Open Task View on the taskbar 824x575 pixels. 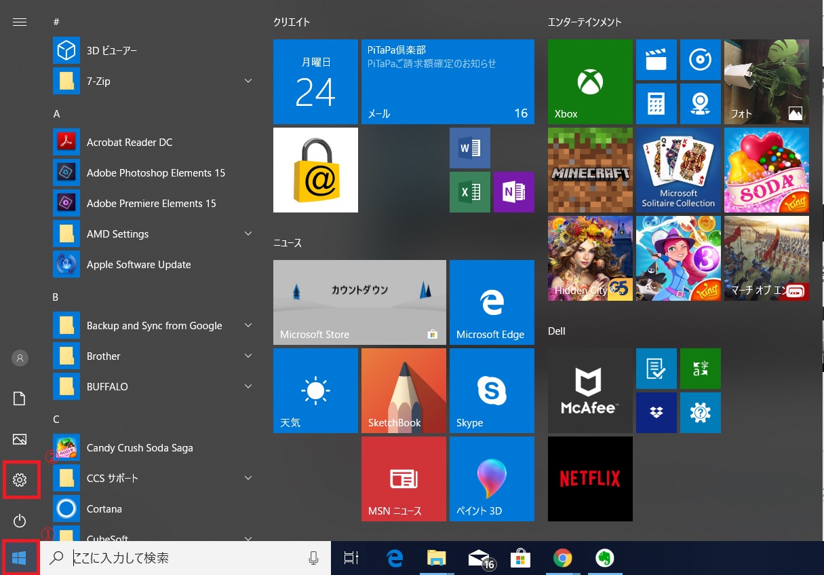351,558
